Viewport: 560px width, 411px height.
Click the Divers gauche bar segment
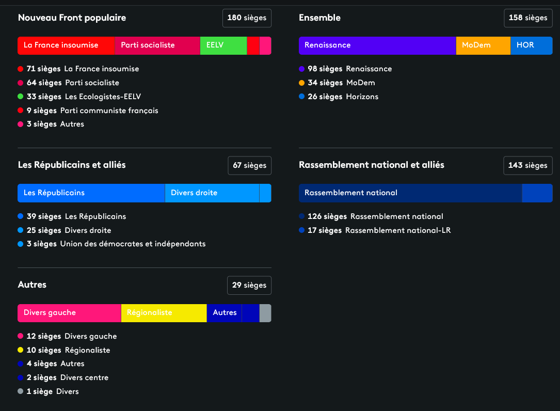[69, 313]
